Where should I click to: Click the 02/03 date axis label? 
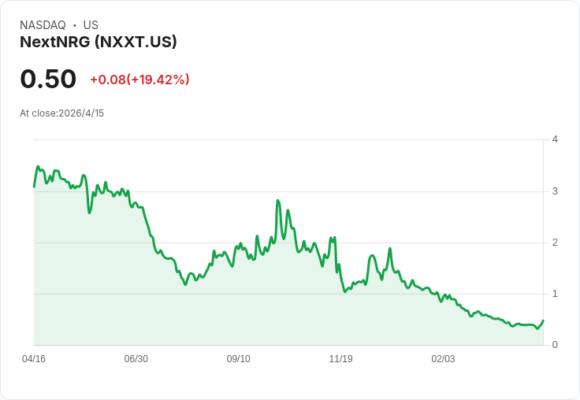pyautogui.click(x=443, y=358)
